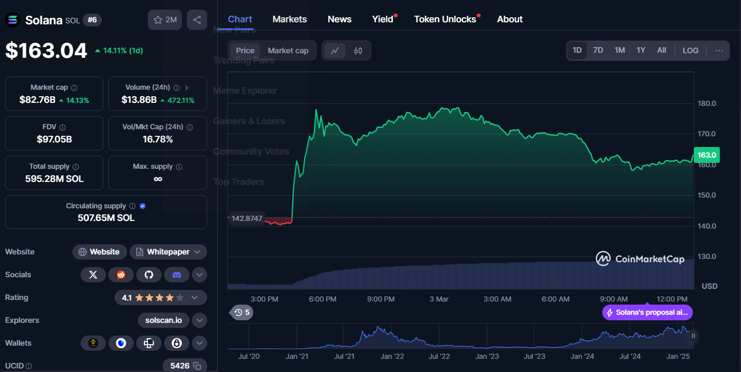Open the Yield tab
The height and width of the screenshot is (372, 741).
(383, 19)
